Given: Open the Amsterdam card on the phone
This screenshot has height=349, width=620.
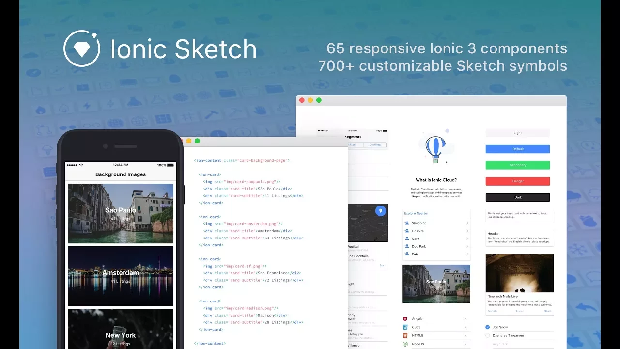Looking at the screenshot, I should (121, 276).
